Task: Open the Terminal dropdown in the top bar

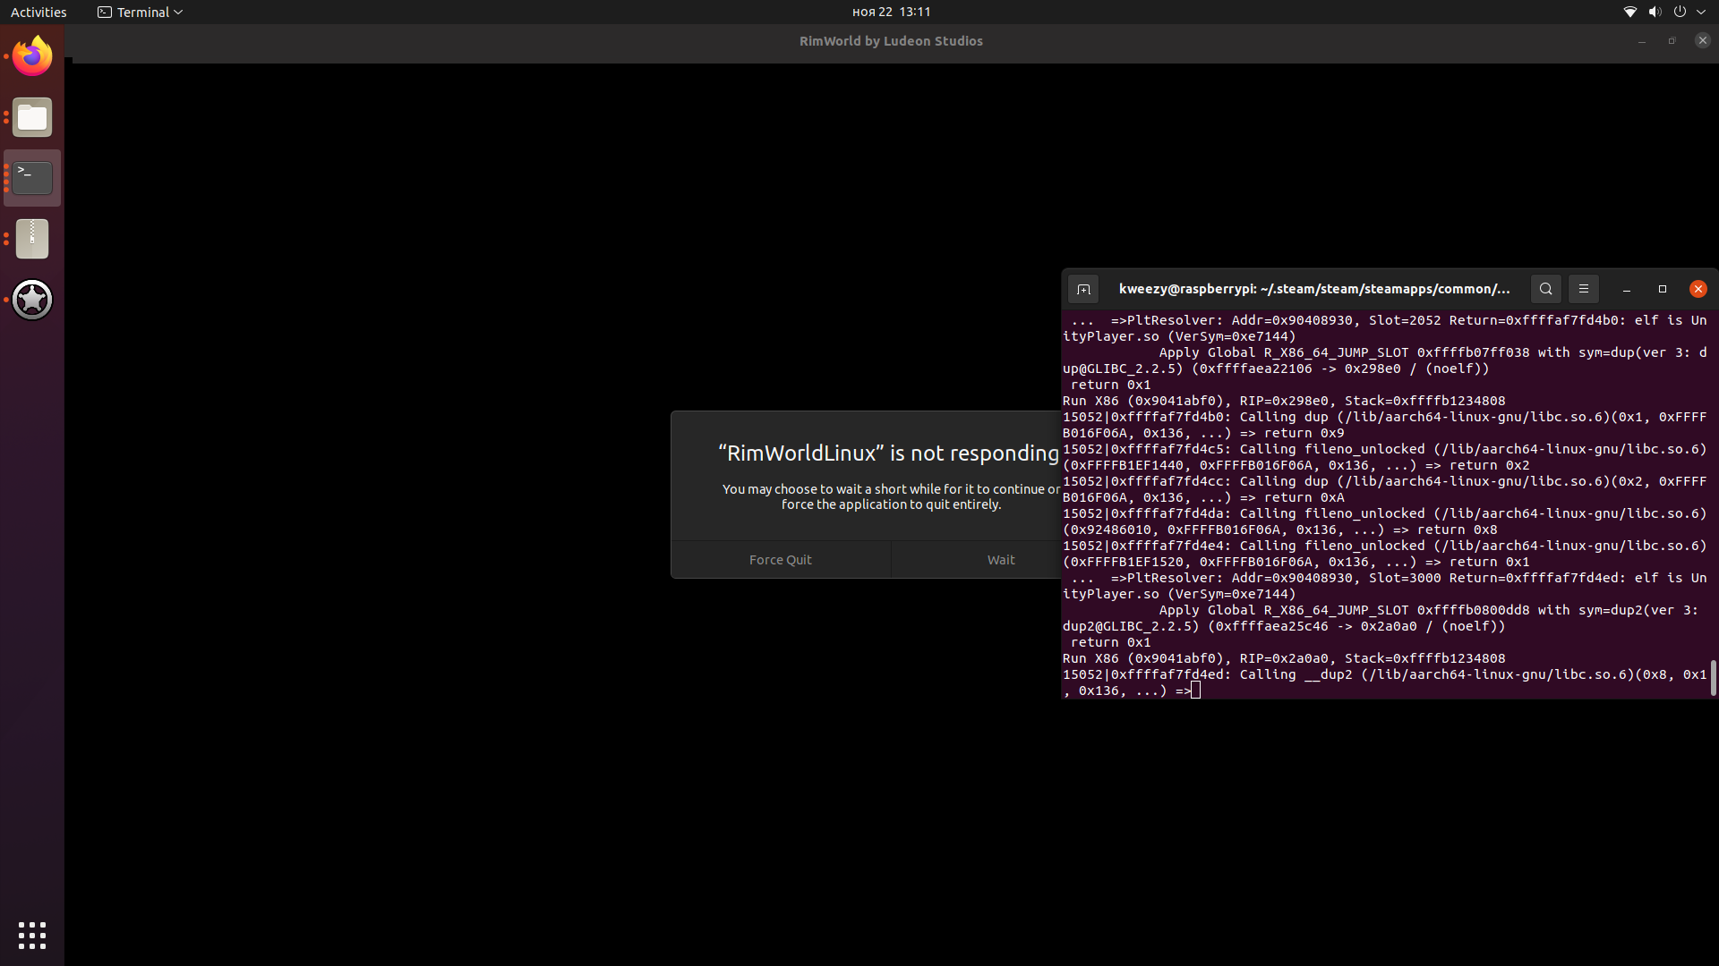Action: (139, 12)
